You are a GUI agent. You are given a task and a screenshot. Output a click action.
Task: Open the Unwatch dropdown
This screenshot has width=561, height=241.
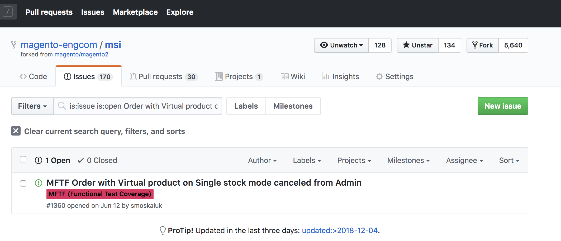pyautogui.click(x=341, y=45)
